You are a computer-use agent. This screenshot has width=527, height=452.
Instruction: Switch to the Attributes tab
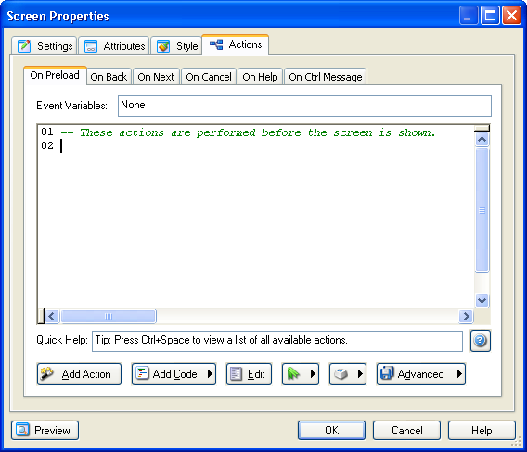(x=114, y=45)
